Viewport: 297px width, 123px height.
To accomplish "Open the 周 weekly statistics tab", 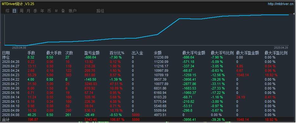I will click(x=22, y=11).
